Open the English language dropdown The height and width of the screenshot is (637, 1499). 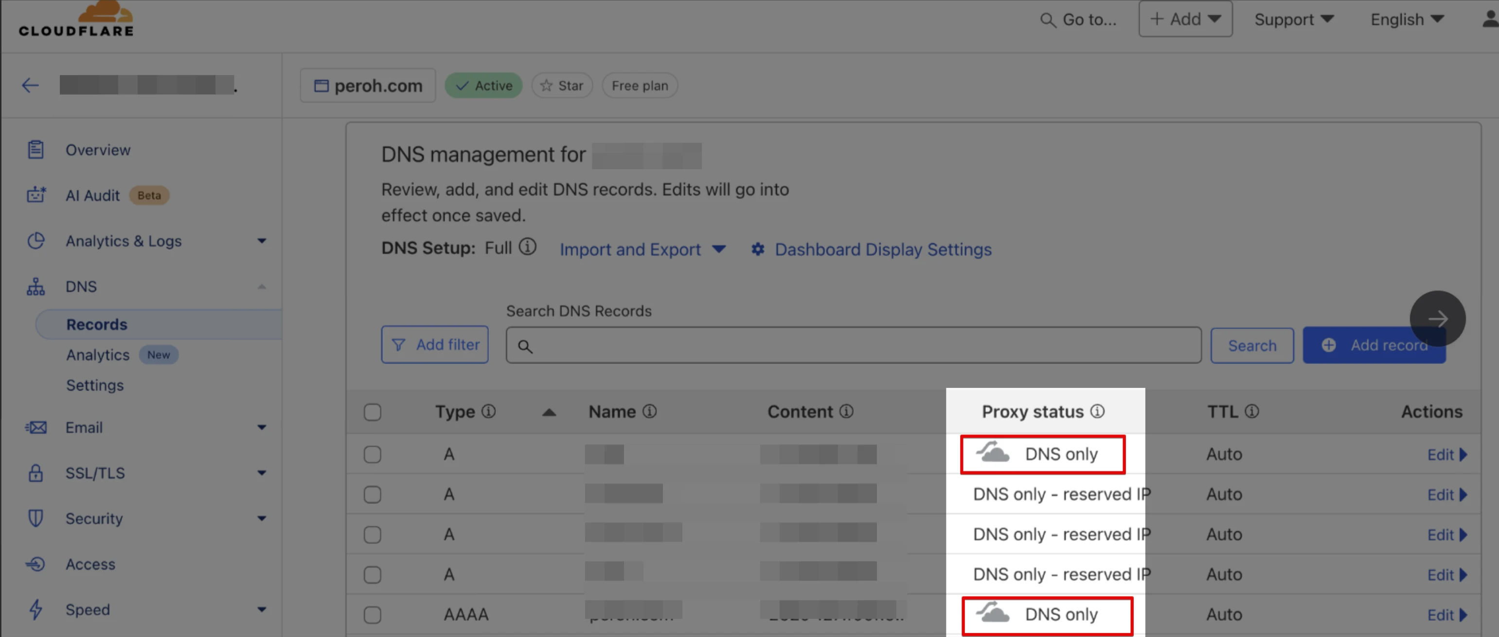[1407, 20]
